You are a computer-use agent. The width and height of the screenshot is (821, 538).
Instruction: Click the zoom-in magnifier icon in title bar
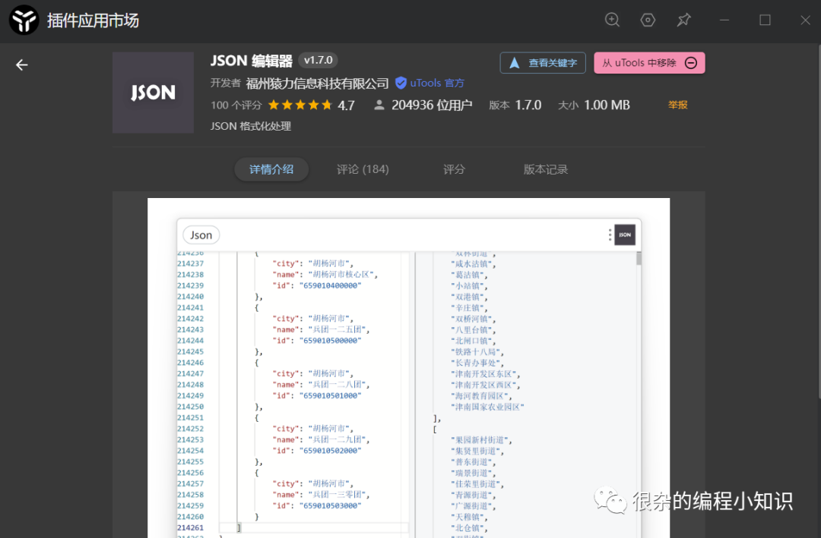click(612, 20)
